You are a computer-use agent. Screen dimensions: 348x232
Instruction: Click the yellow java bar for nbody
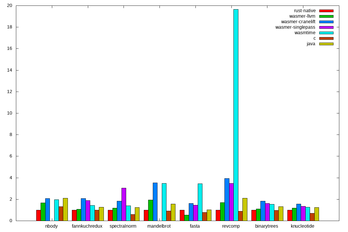66,209
